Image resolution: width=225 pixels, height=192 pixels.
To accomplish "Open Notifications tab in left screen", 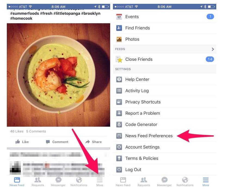I will click(x=79, y=182).
